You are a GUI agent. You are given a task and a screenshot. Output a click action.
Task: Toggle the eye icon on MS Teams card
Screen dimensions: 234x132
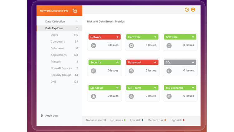pos(155,88)
